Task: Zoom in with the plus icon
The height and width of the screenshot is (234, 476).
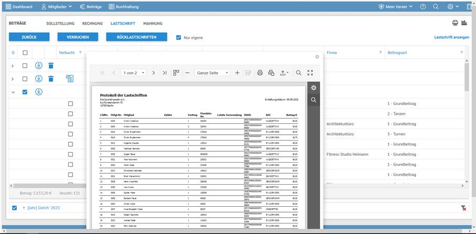Action: click(x=237, y=73)
